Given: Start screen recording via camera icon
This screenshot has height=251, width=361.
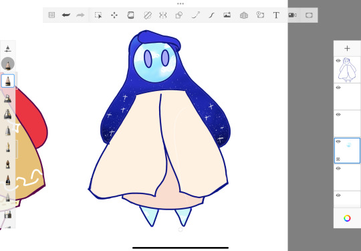Looking at the screenshot, I should click(292, 15).
